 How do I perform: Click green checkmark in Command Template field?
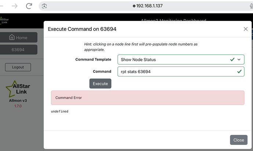coord(232,59)
